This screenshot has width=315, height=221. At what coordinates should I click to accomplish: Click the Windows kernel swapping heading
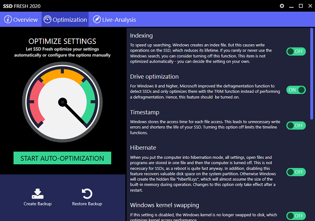click(165, 205)
